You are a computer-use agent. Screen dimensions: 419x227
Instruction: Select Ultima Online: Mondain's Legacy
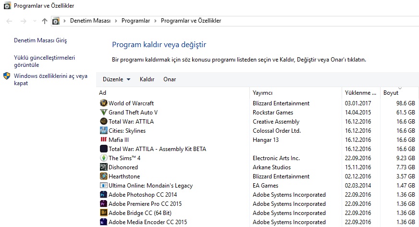point(151,185)
